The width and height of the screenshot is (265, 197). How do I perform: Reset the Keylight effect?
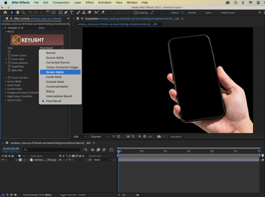(41, 28)
